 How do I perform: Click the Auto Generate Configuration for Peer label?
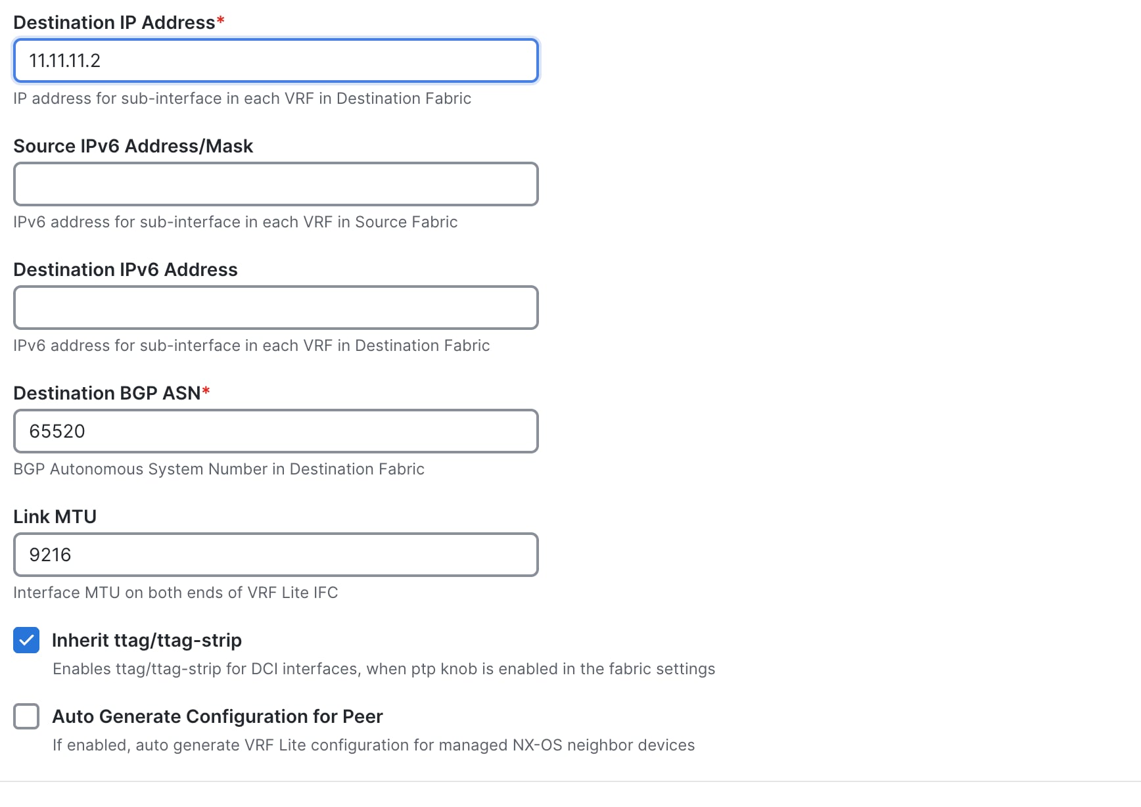218,716
